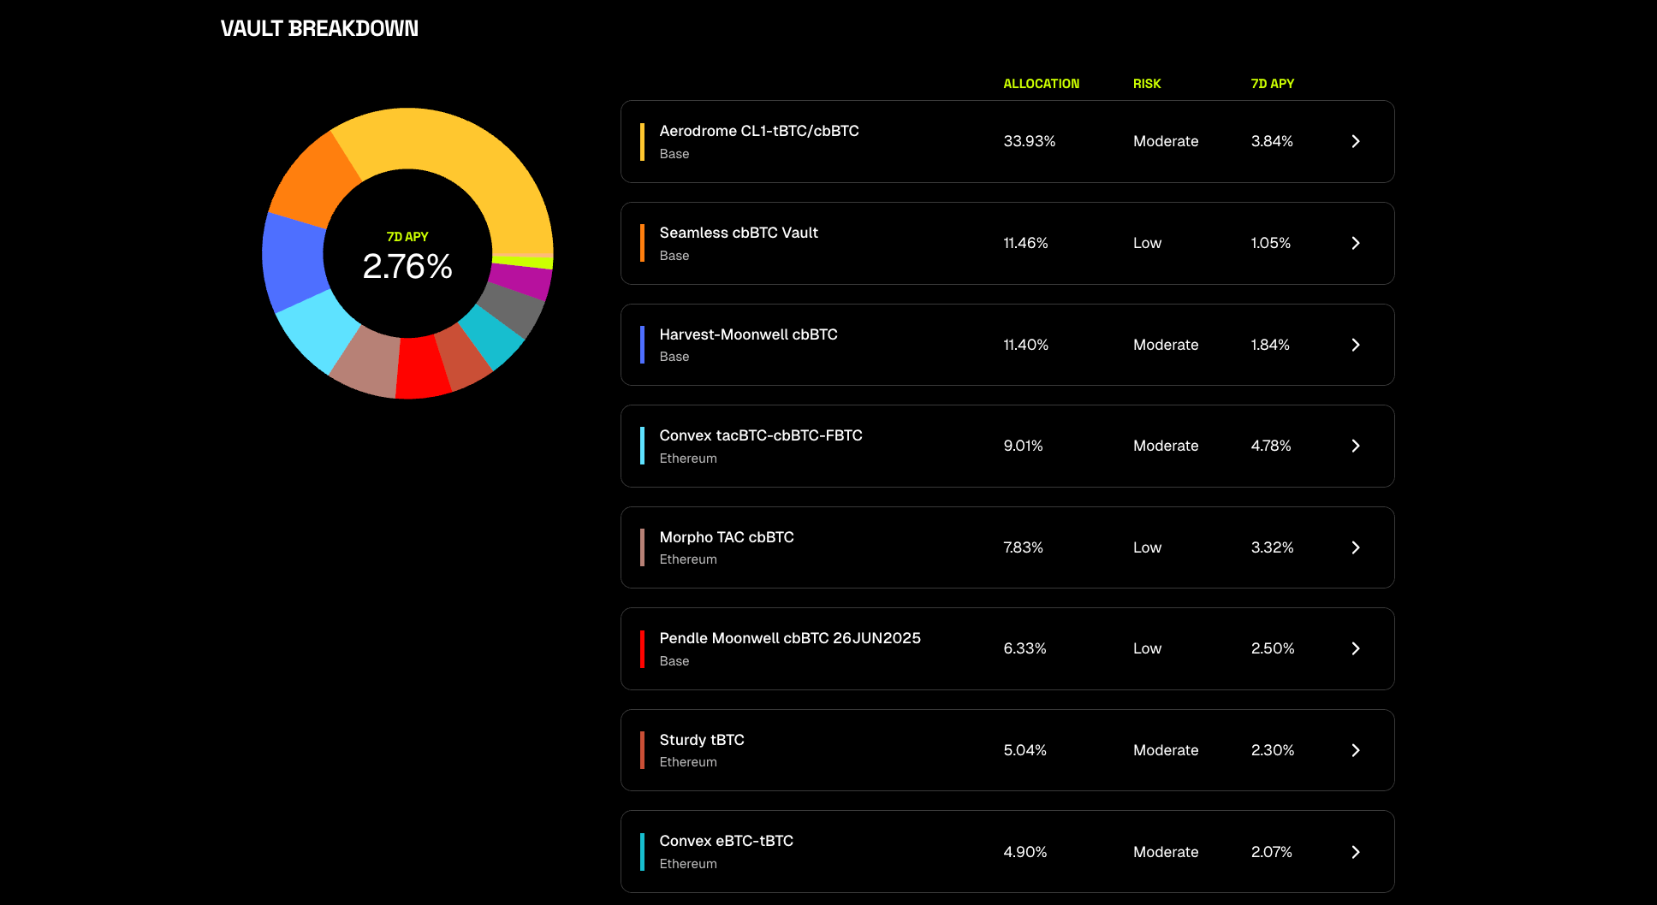1657x905 pixels.
Task: Open Pendle Moonwell cbBTC 26JUN2025 chevron
Action: 1355,648
